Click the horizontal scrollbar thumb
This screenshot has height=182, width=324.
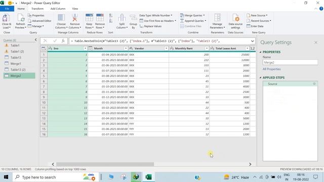(105, 164)
